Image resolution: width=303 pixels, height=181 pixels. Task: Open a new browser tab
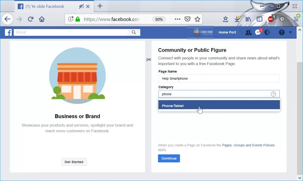click(100, 6)
